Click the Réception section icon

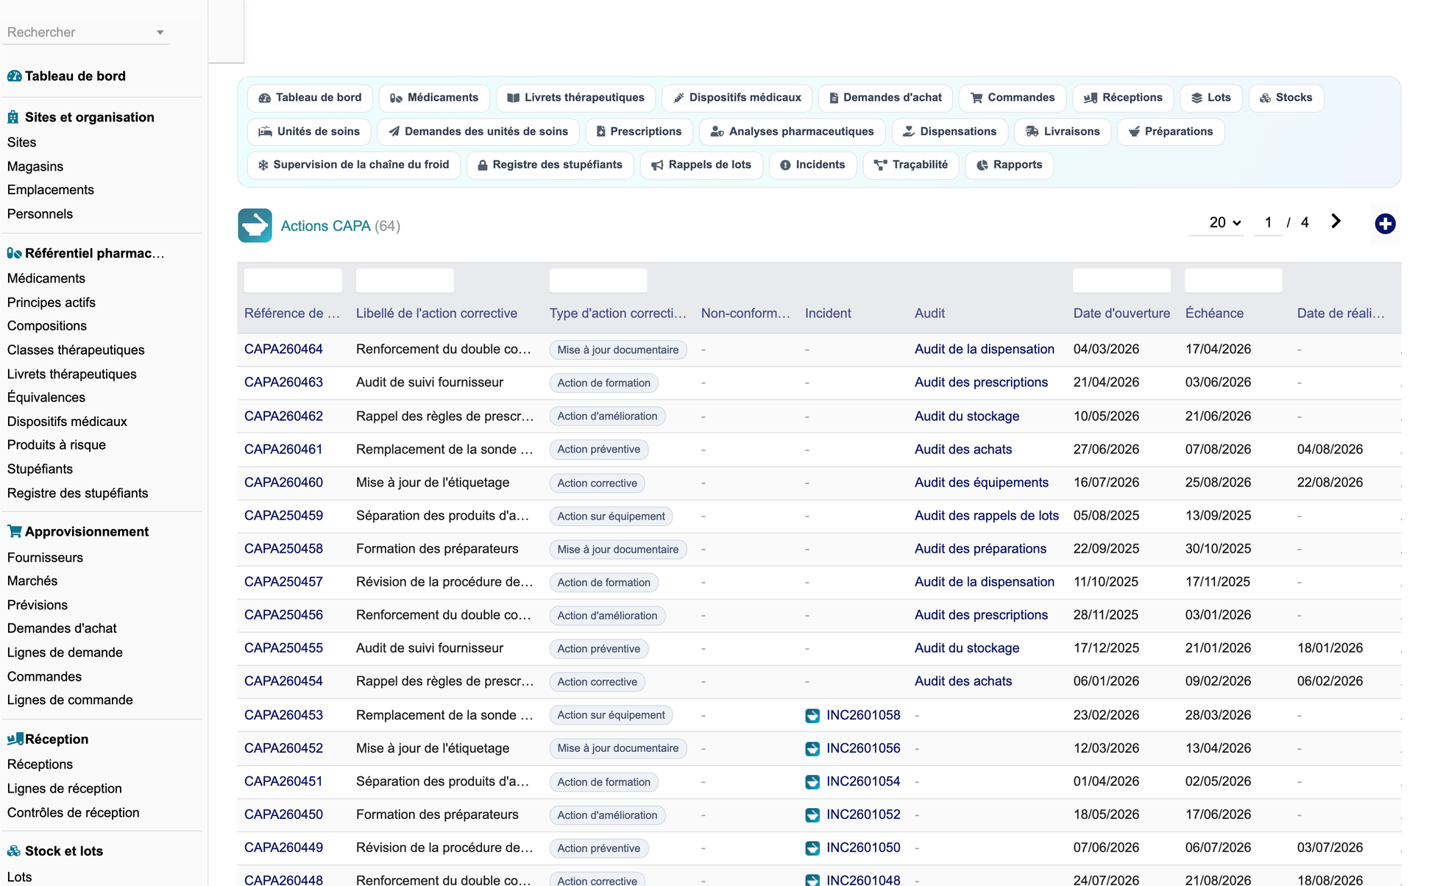(x=15, y=739)
